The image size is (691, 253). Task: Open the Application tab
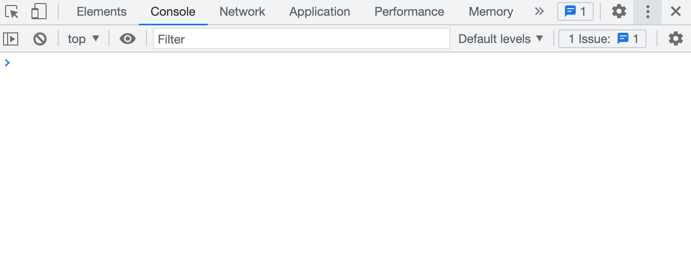coord(320,12)
